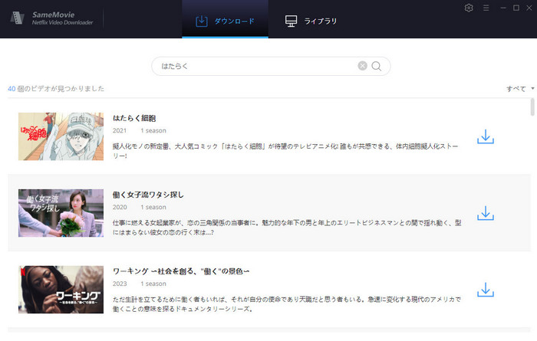Download はたらく細胞 with its download icon
The width and height of the screenshot is (537, 341).
click(486, 136)
